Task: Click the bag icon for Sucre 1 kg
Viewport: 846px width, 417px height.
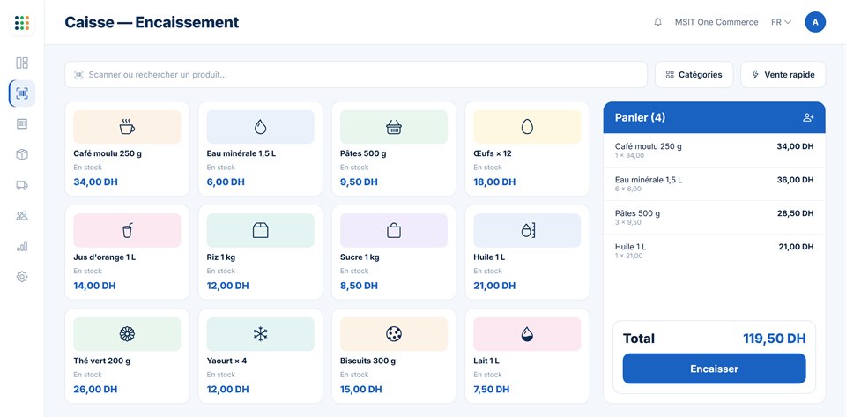Action: tap(394, 230)
